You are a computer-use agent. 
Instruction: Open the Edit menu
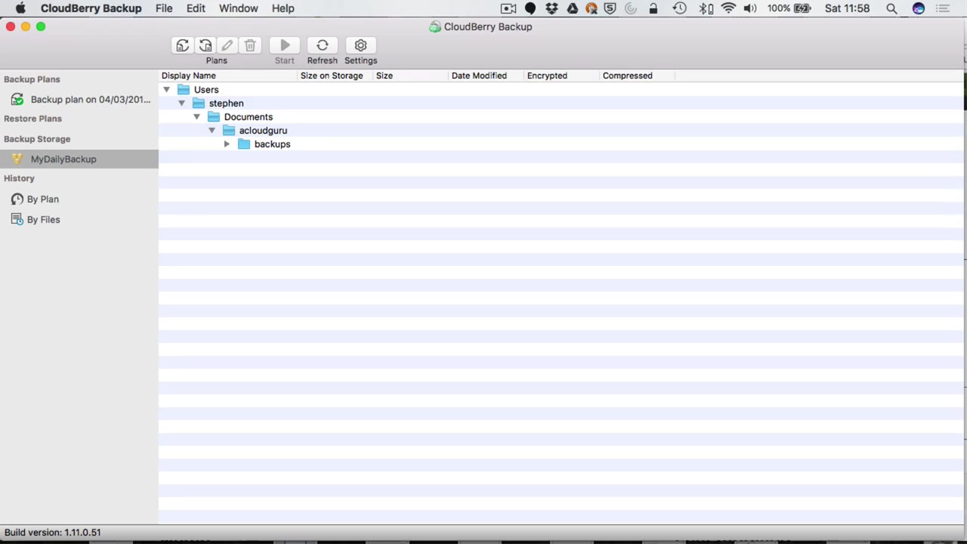[196, 8]
